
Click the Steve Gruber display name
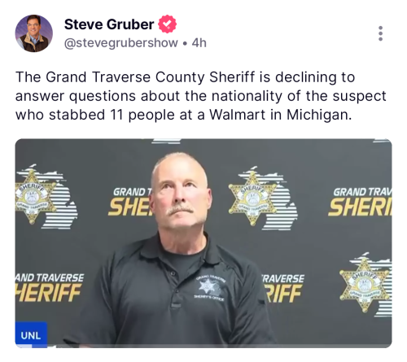pos(109,24)
